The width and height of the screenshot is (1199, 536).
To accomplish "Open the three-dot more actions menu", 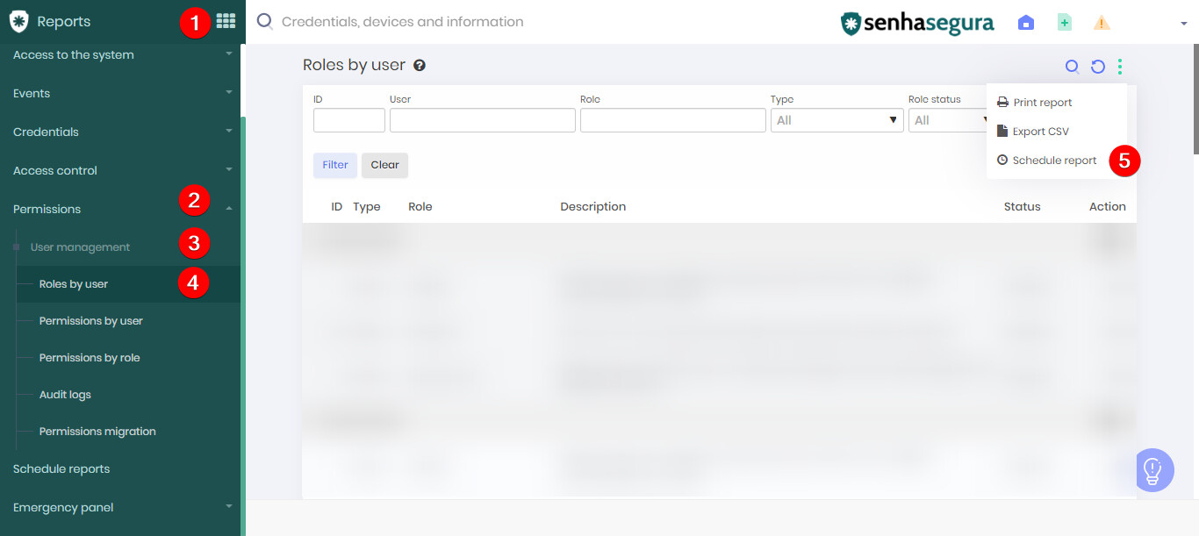I will 1120,66.
